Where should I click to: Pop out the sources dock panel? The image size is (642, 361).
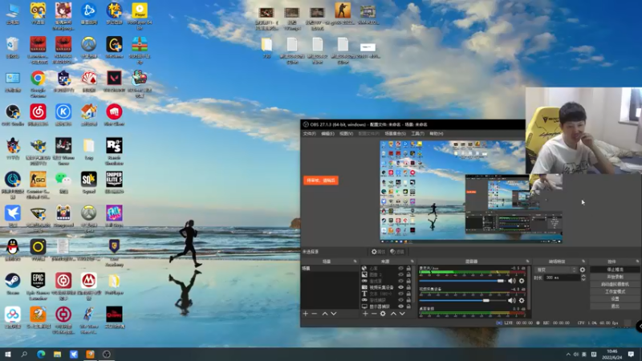[412, 262]
